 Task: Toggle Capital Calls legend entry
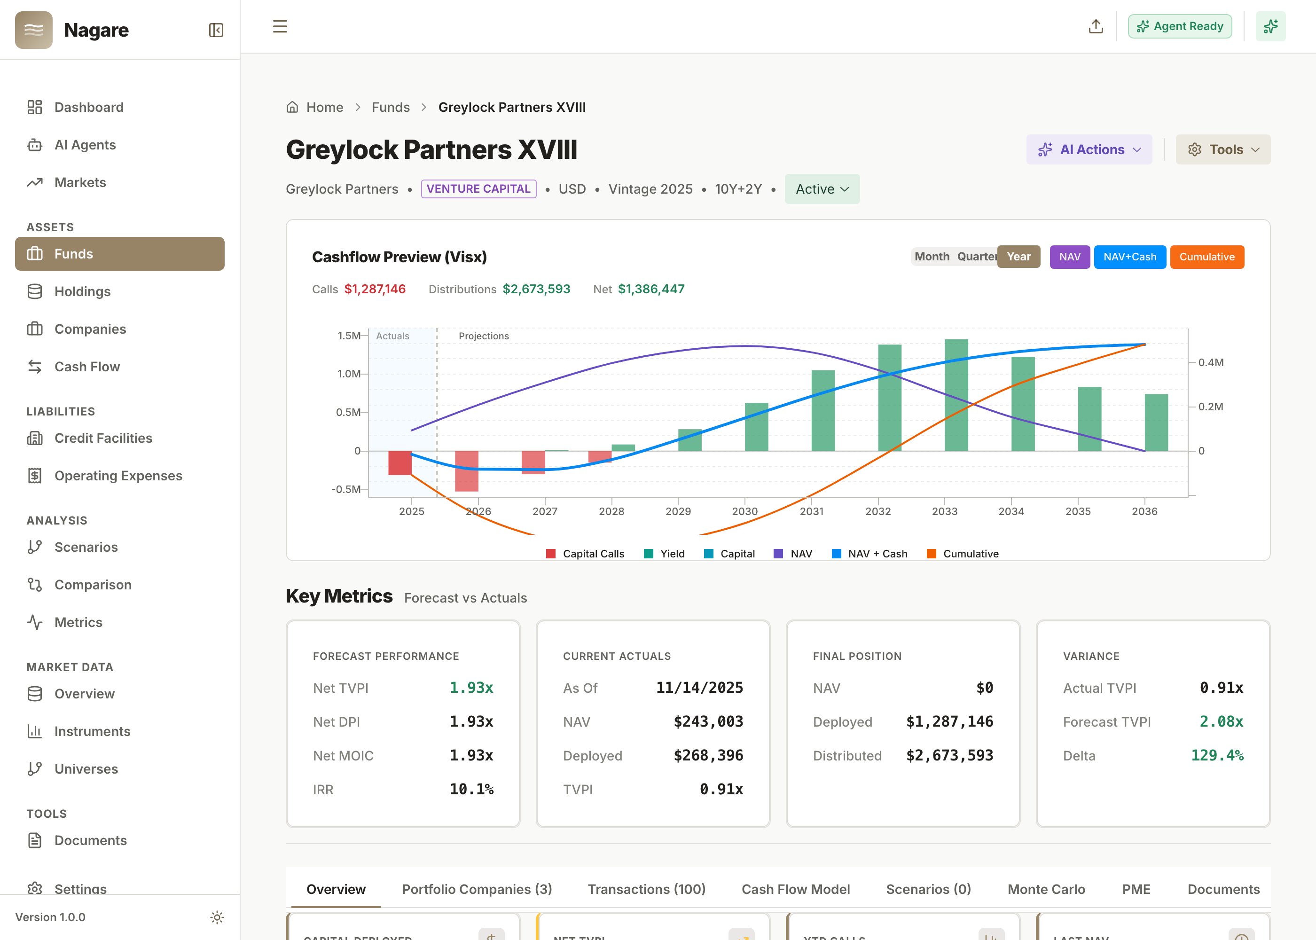(585, 554)
